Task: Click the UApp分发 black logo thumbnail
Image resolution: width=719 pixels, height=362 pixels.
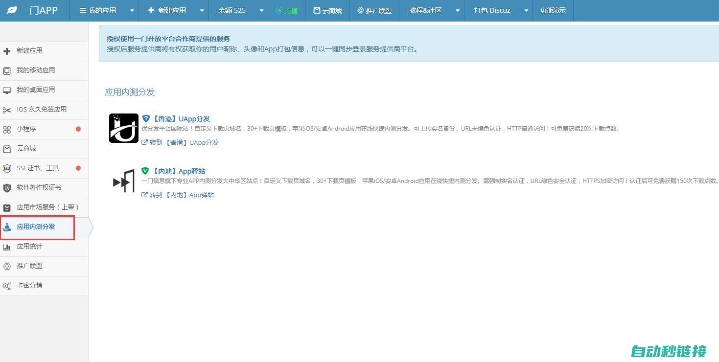Action: click(x=123, y=128)
